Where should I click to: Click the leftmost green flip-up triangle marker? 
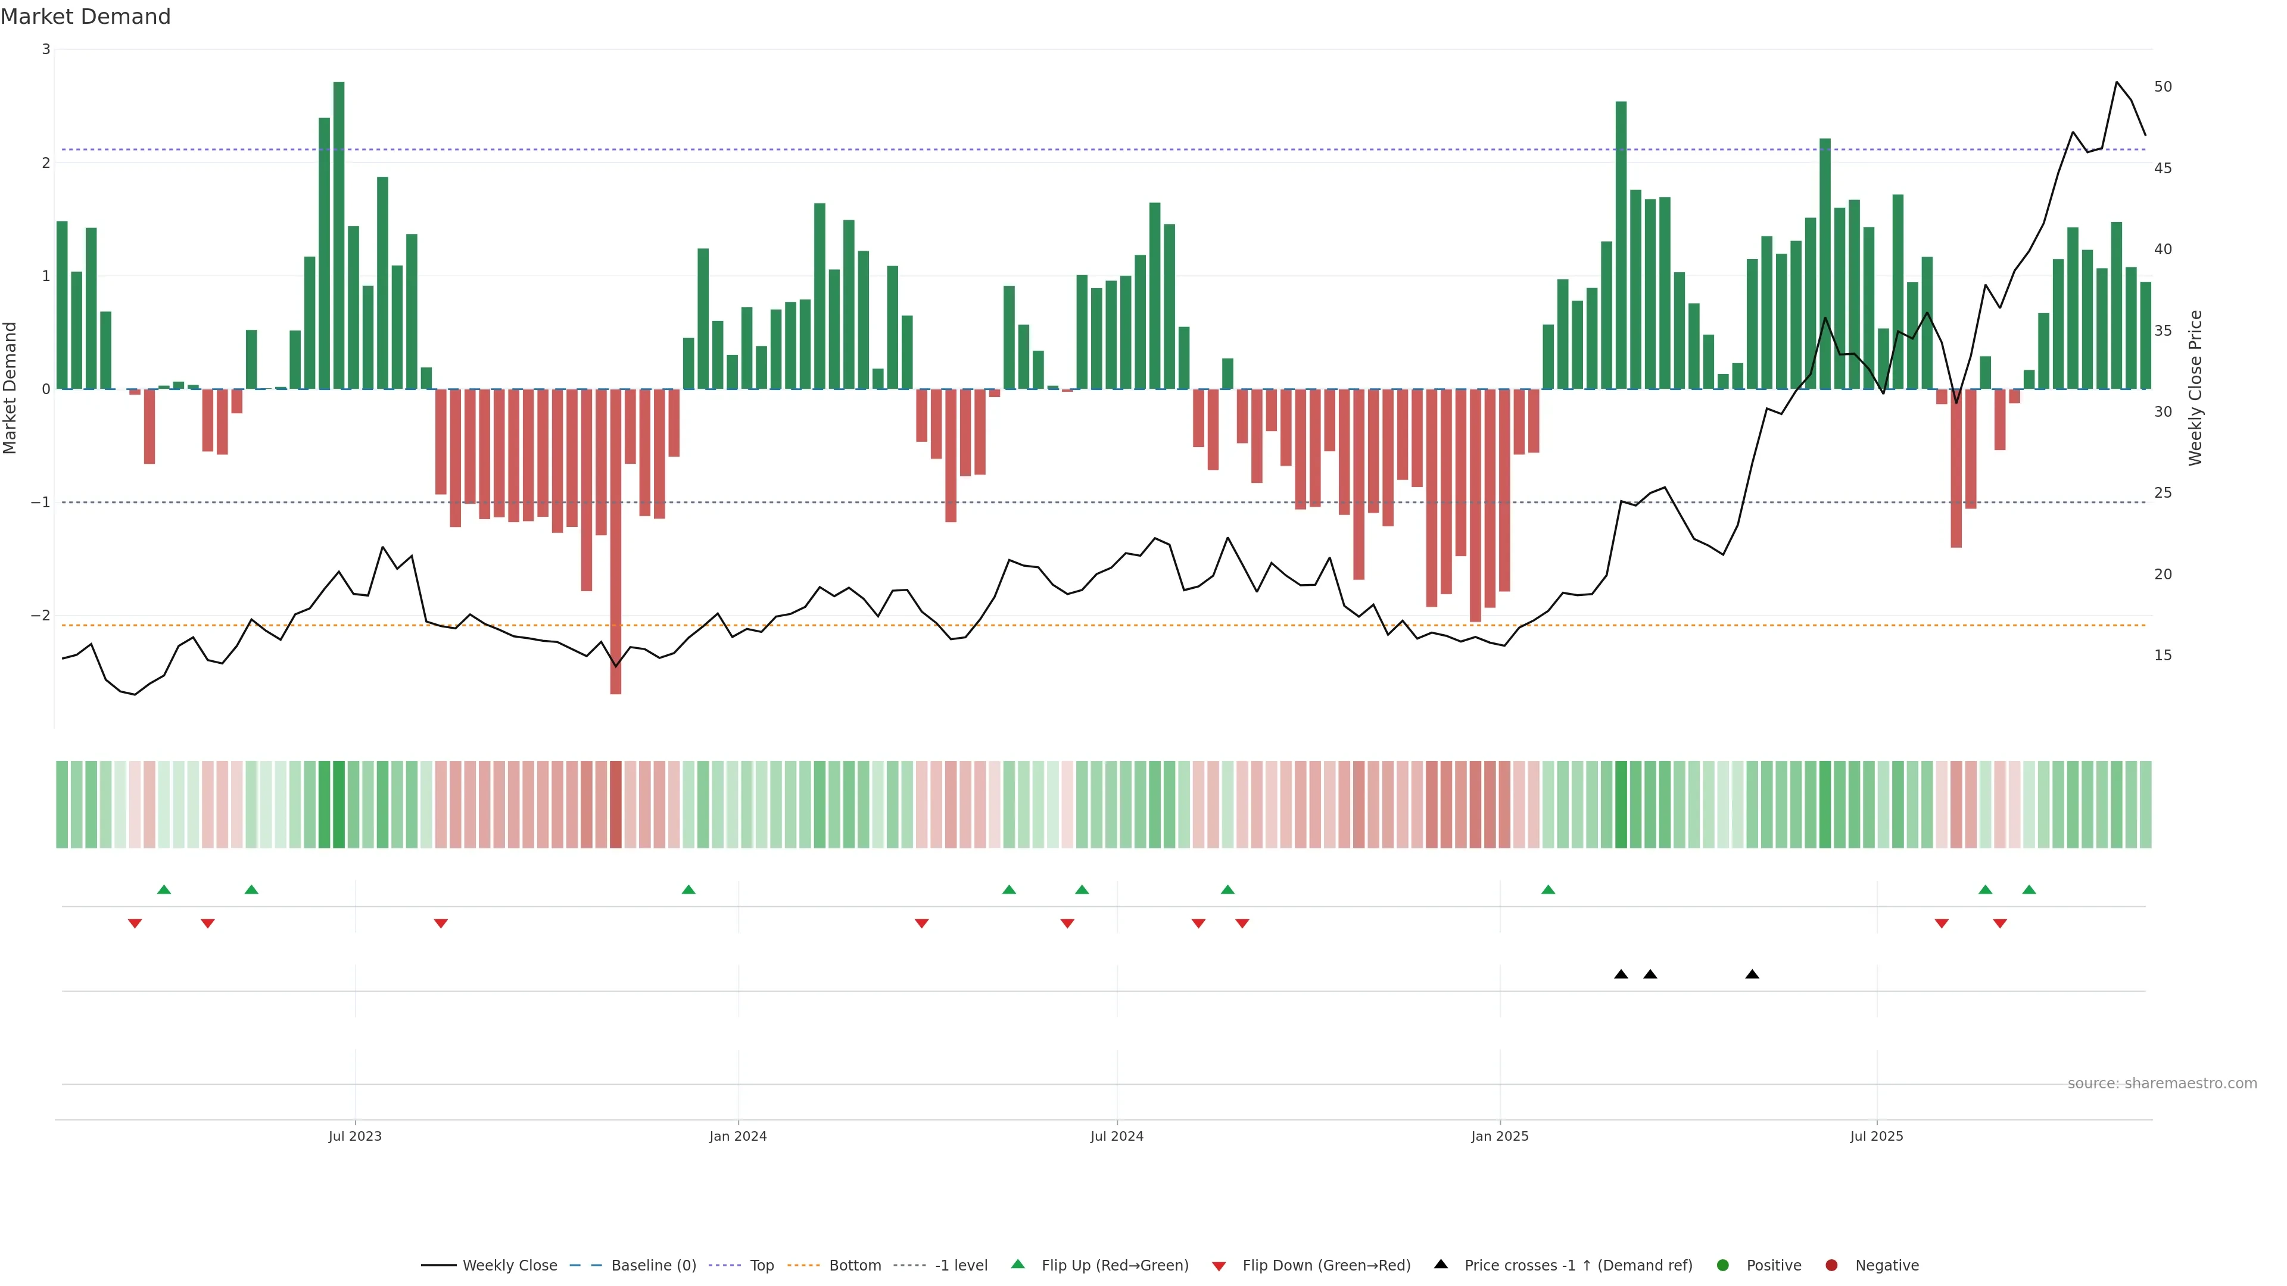[163, 889]
